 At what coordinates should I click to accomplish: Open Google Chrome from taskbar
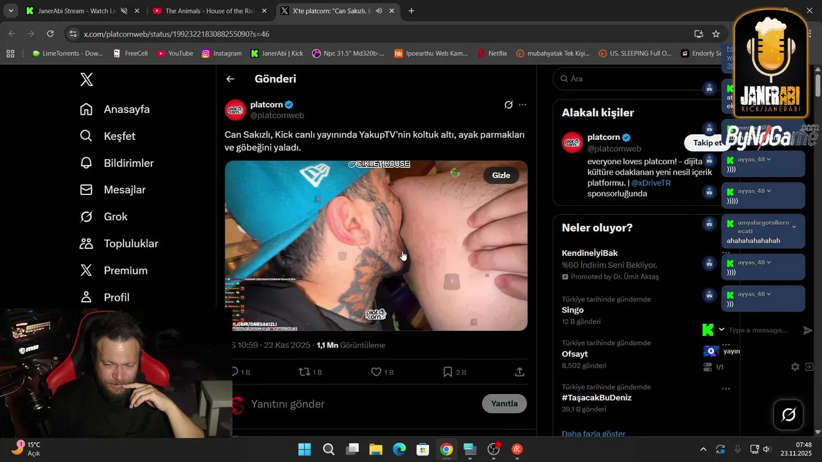pyautogui.click(x=446, y=449)
